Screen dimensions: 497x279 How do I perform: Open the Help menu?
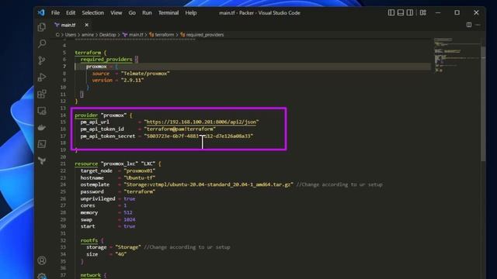point(191,13)
